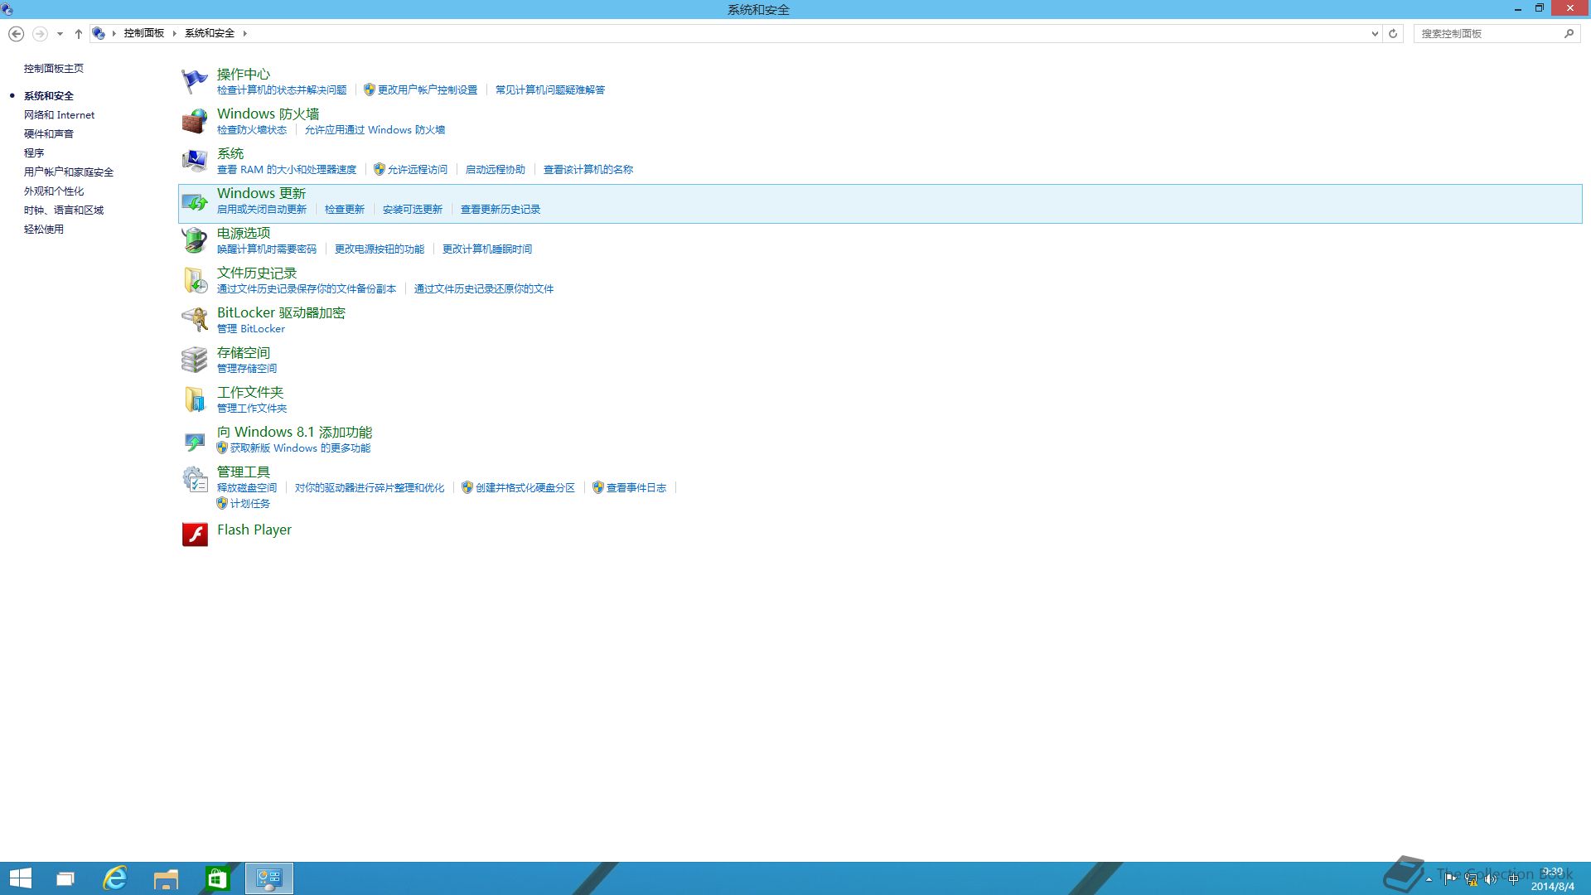Open the Power Options battery icon

point(195,240)
